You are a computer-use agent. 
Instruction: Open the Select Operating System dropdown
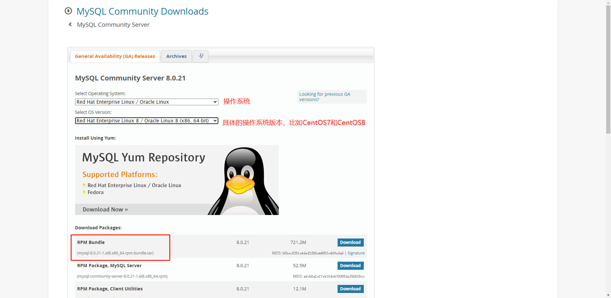click(147, 102)
